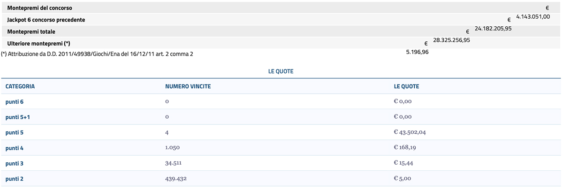Viewport: 563px width, 190px height.
Task: Click the Montepremi del concorso row label
Action: click(40, 8)
